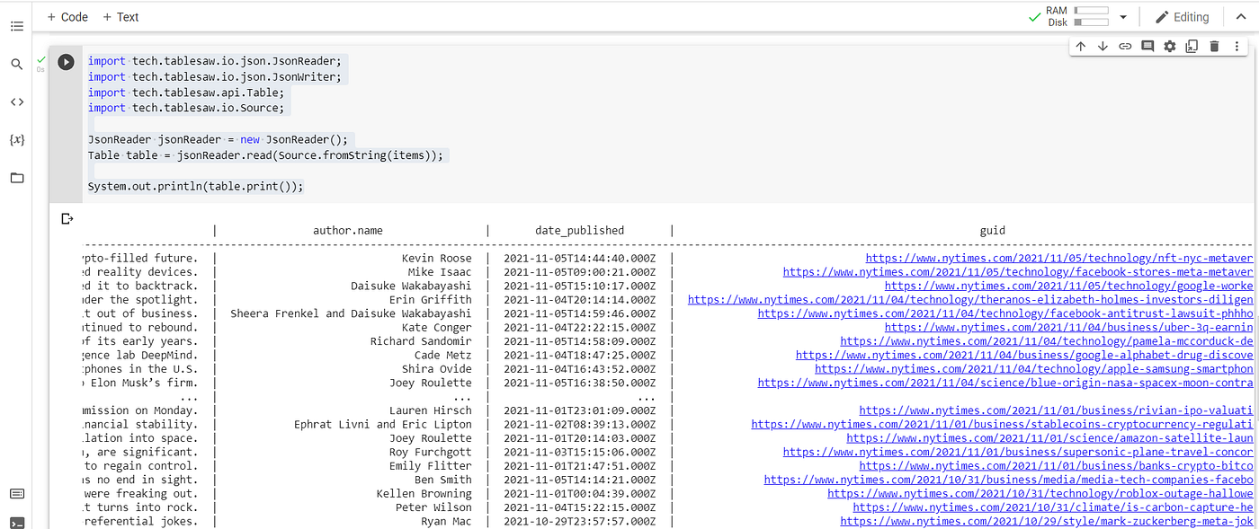Image resolution: width=1259 pixels, height=529 pixels.
Task: Insert a new Text cell
Action: tap(121, 16)
